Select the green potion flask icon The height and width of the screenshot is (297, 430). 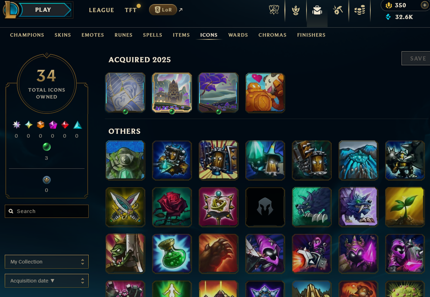(172, 254)
